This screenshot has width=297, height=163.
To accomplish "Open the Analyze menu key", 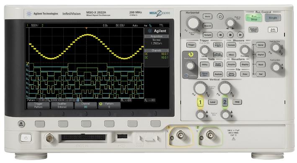I will point(218,74).
